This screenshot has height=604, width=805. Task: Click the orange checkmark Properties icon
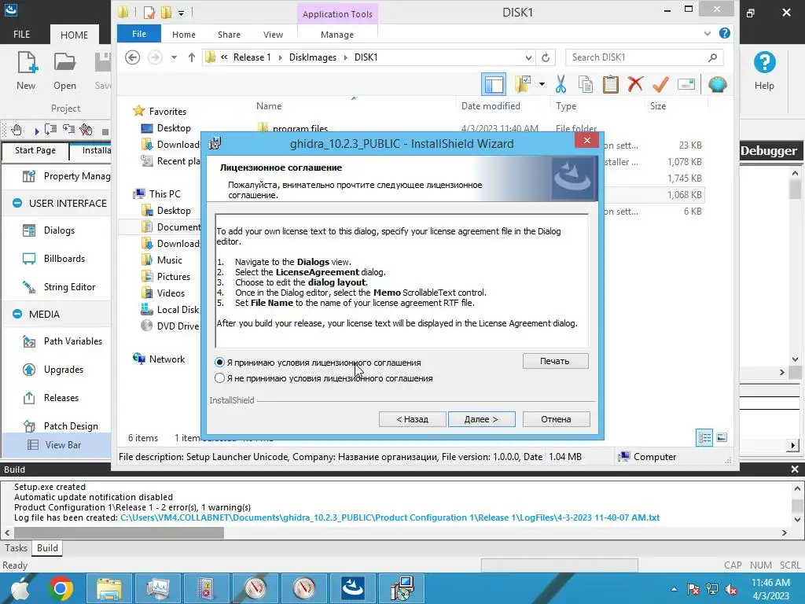pyautogui.click(x=660, y=84)
